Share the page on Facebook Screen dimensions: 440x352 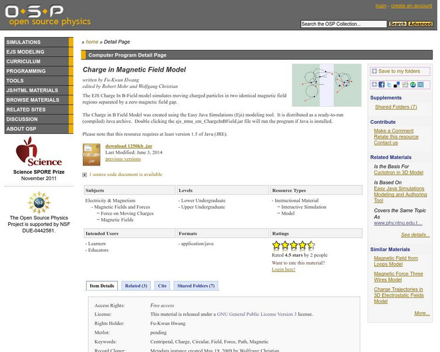(x=381, y=84)
